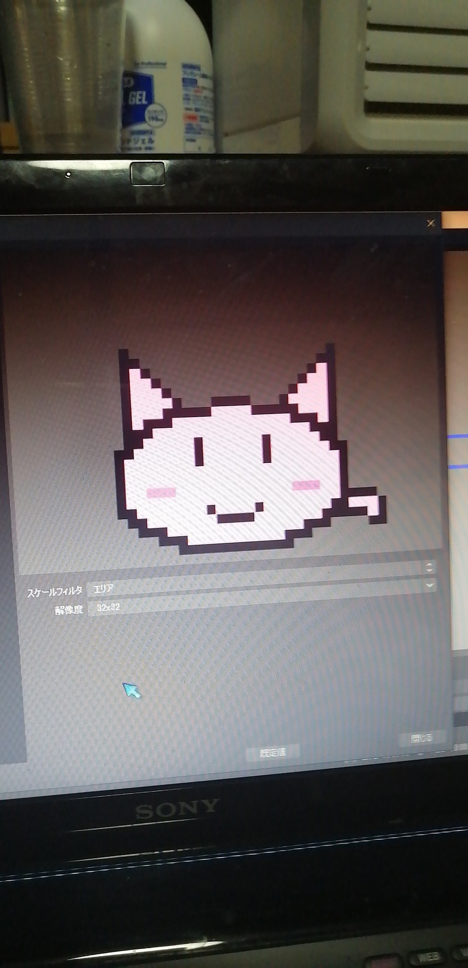
Task: Click the pink blush on the cat's right cheek
Action: tap(306, 485)
